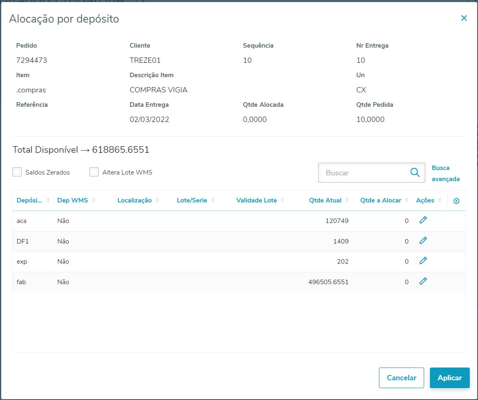The height and width of the screenshot is (400, 478).
Task: Click order number 7294473
Action: (x=32, y=60)
